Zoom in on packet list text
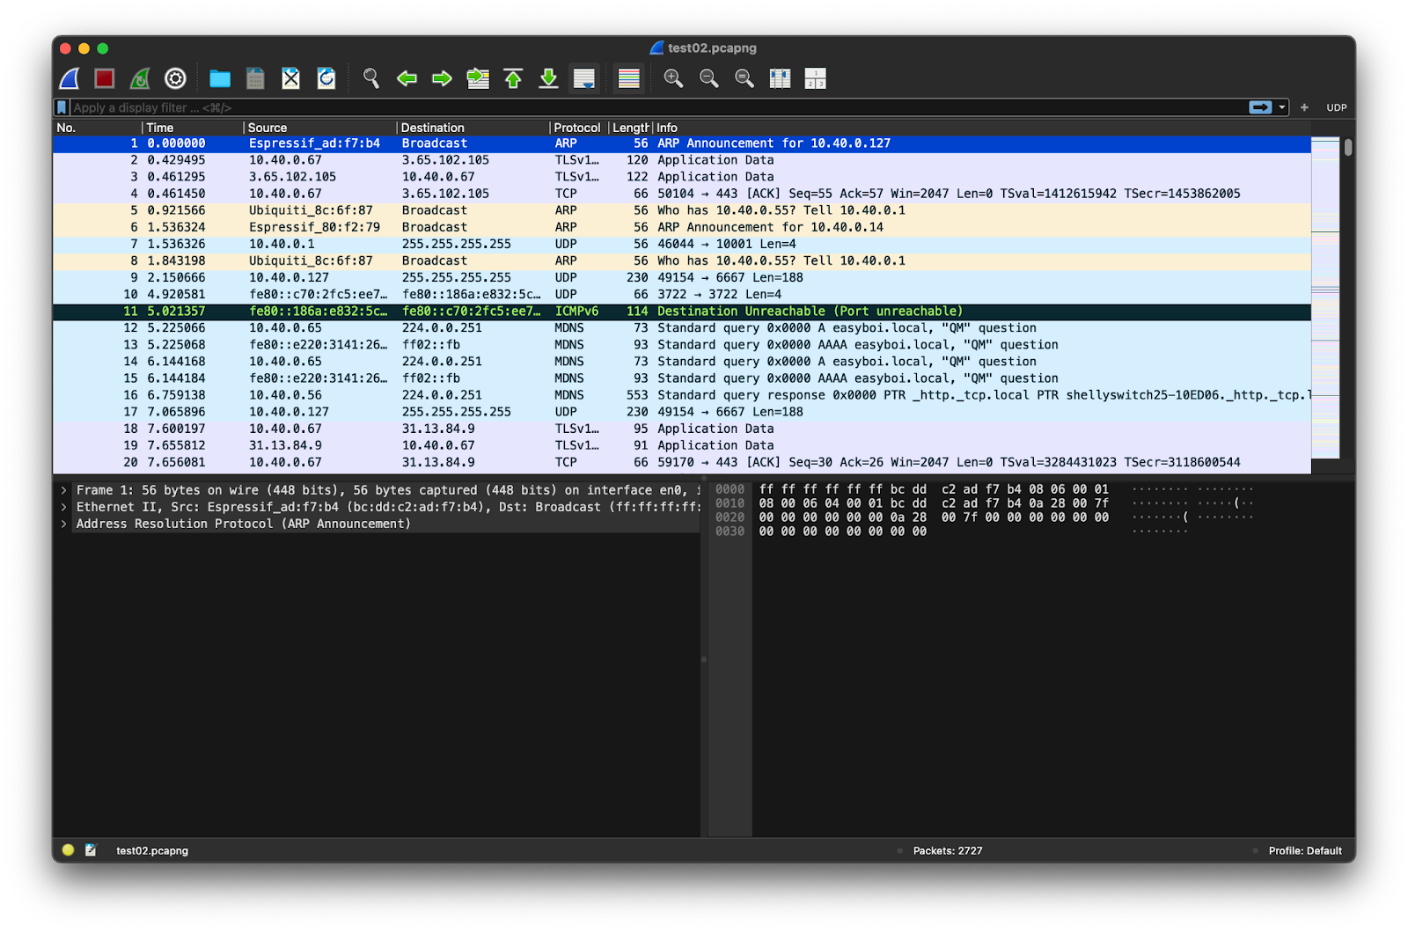The image size is (1408, 932). 673,79
